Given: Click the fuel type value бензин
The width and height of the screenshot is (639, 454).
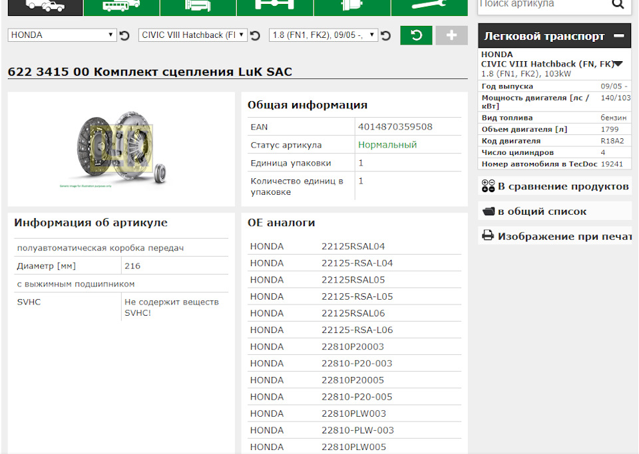Looking at the screenshot, I should point(613,118).
